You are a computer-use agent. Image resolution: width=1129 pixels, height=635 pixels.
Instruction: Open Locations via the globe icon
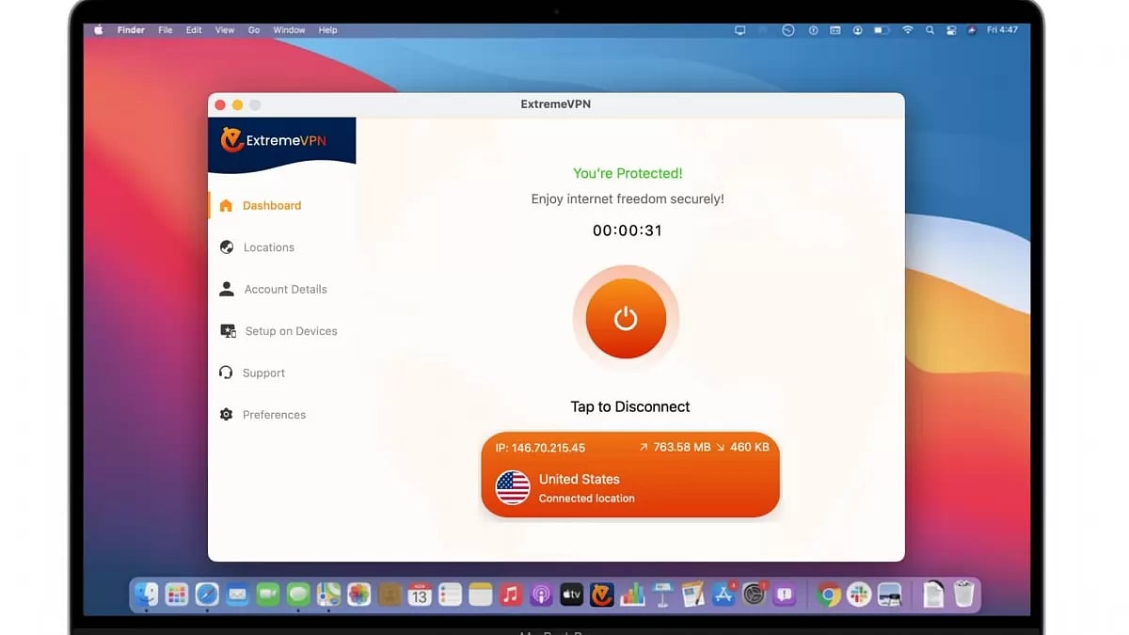point(226,247)
